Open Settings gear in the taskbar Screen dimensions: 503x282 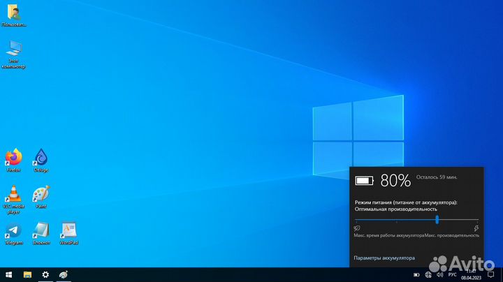tap(45, 274)
